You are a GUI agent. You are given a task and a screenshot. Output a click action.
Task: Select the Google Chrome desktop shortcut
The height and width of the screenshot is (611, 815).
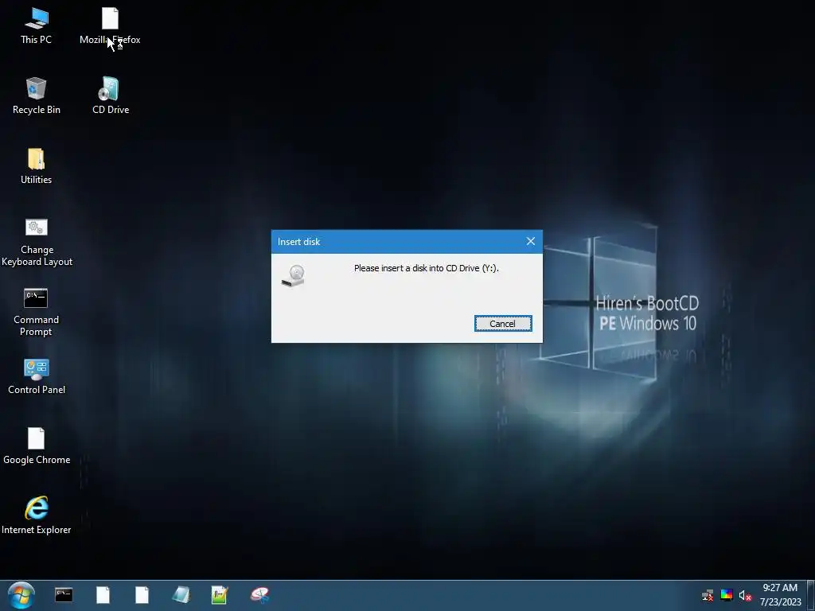(37, 446)
